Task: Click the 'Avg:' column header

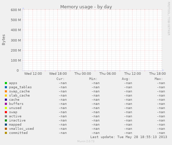Action: [x=126, y=79]
